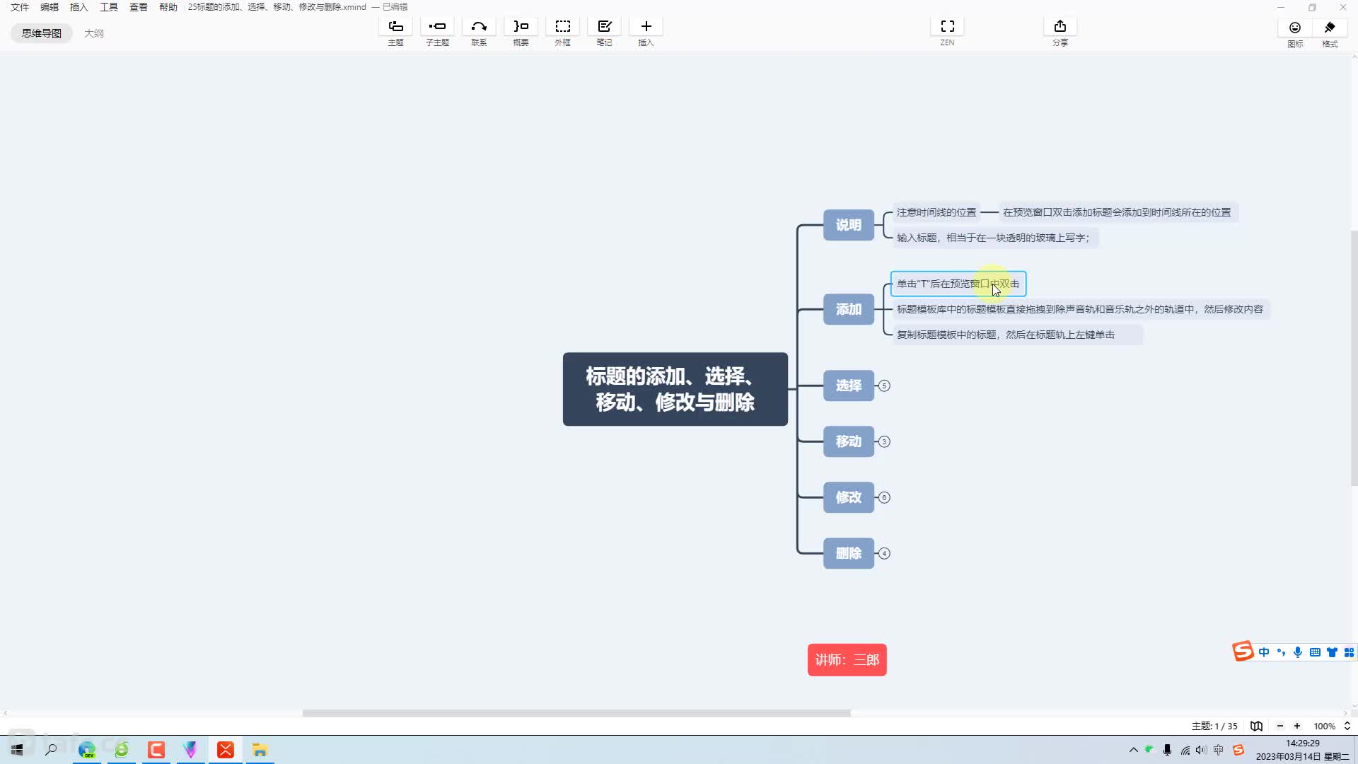Viewport: 1358px width, 764px height.
Task: Open the 图标 marker panel
Action: coord(1294,28)
